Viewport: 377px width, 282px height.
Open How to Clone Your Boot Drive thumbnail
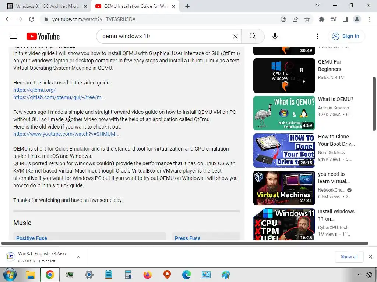pyautogui.click(x=284, y=150)
